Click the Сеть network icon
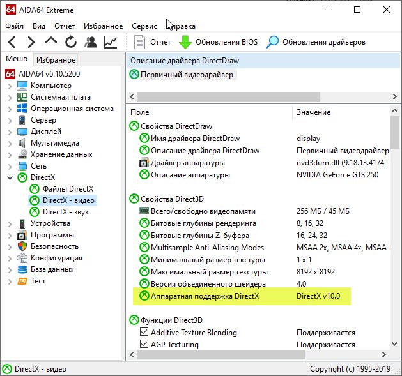Viewport: 402px width, 376px height. 22,166
